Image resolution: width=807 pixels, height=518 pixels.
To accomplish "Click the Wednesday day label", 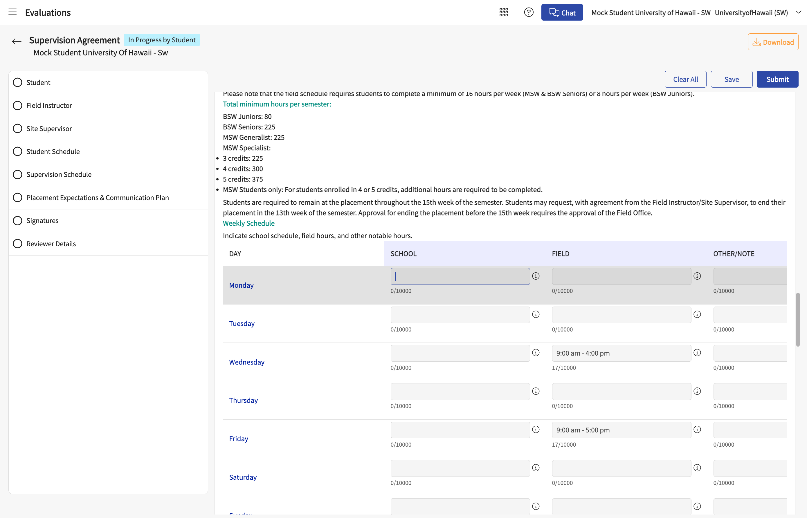I will 247,362.
